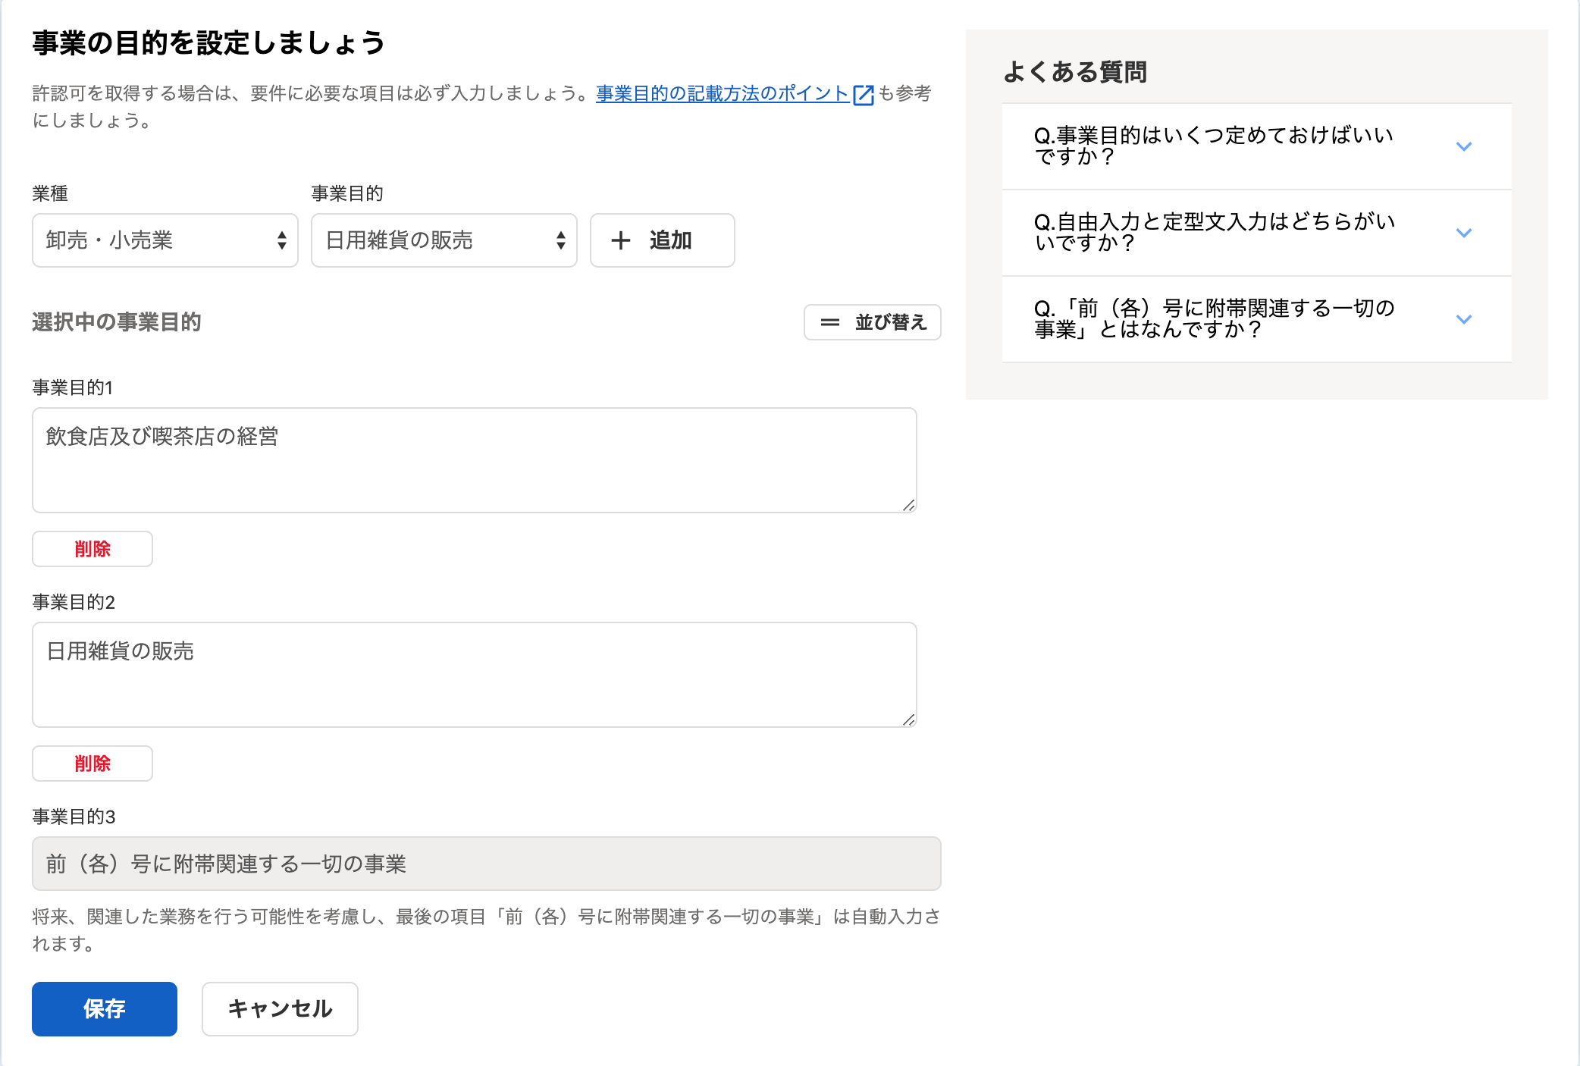Expand FAQ 自由入力と定型文入力はどちらがいいですか
Image resolution: width=1580 pixels, height=1066 pixels.
tap(1257, 233)
